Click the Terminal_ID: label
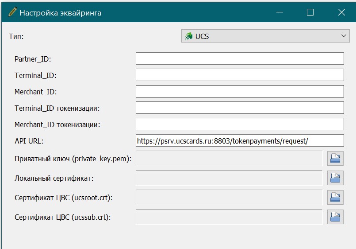Screen dimensions: 356x249 35,75
